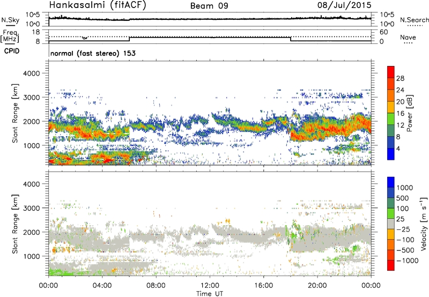Click the frequency drop at 18:00 UT

(291, 39)
